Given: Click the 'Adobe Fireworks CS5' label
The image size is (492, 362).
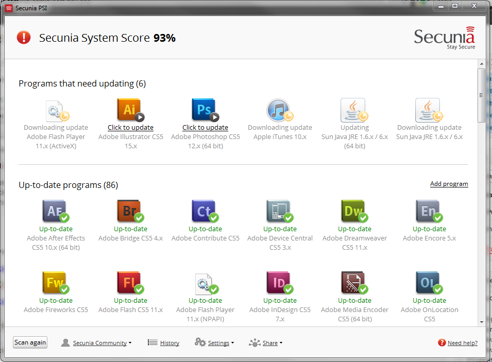Looking at the screenshot, I should [x=56, y=309].
